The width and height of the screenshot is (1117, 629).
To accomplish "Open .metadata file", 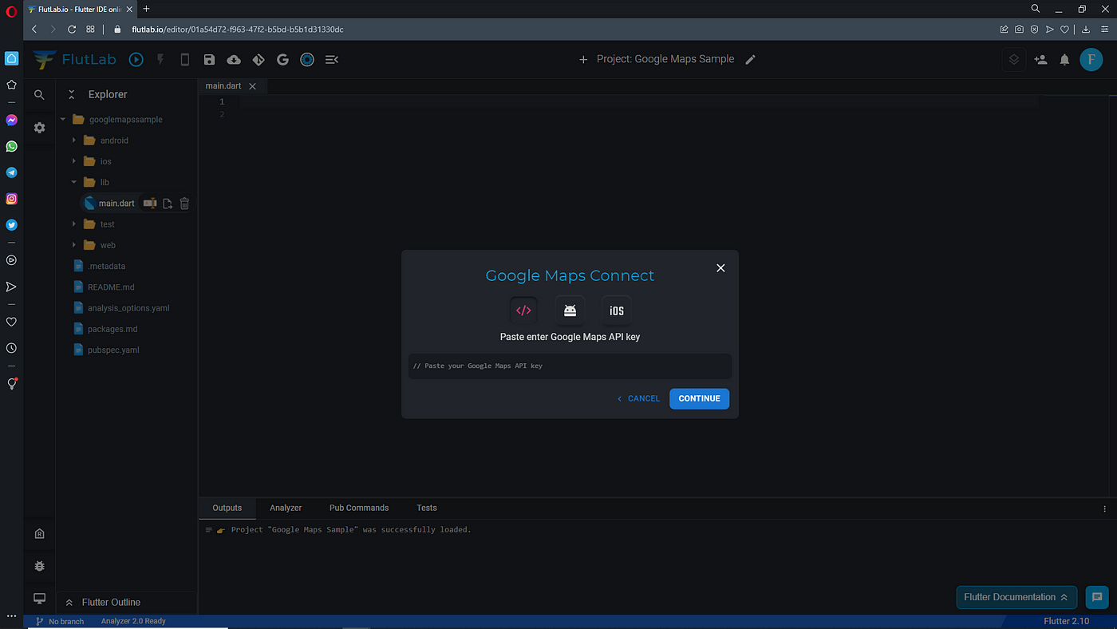I will [x=106, y=266].
